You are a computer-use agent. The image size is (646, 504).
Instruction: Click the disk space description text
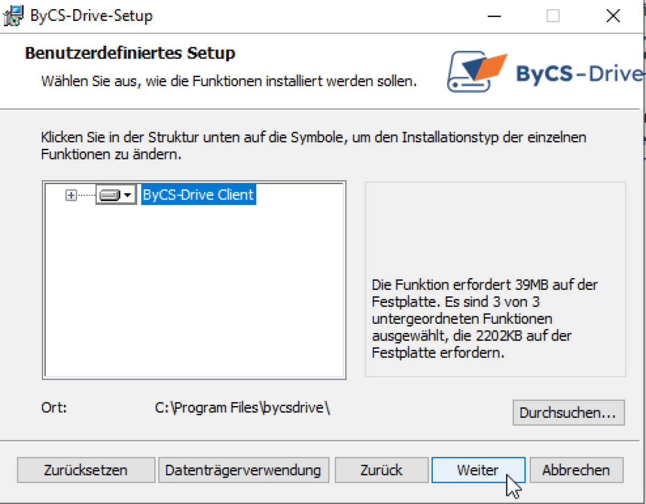[484, 318]
